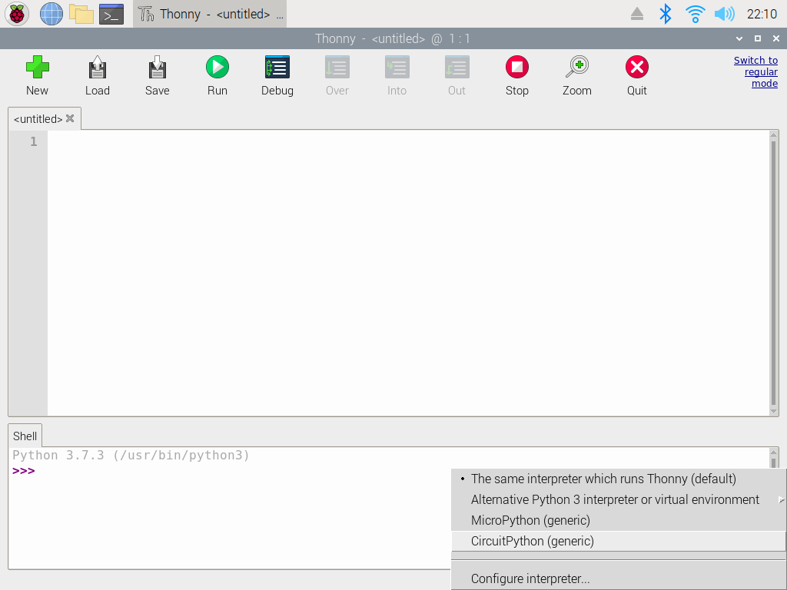
Task: Click the Save floppy disk icon
Action: point(157,68)
